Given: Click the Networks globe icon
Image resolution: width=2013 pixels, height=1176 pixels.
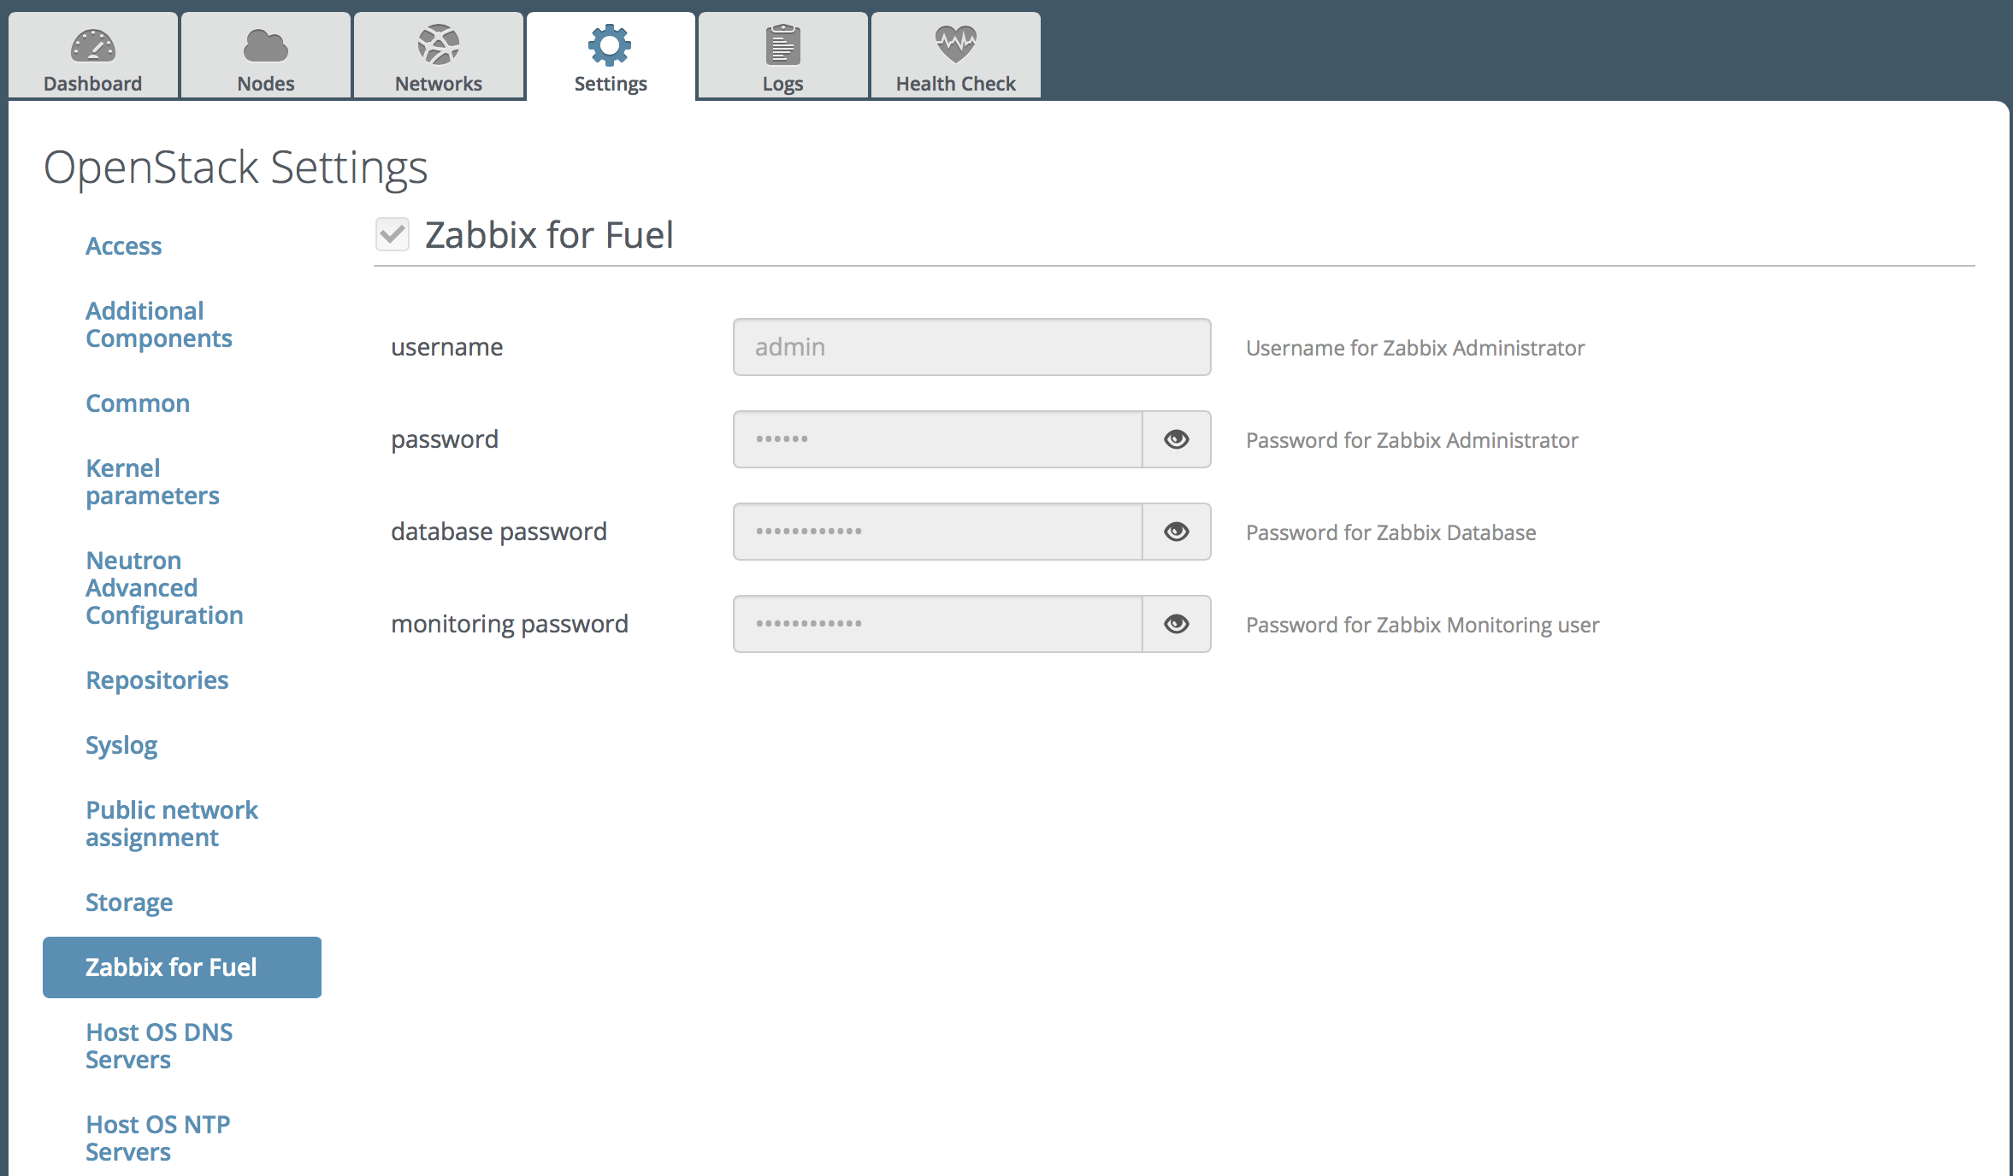Looking at the screenshot, I should tap(439, 45).
